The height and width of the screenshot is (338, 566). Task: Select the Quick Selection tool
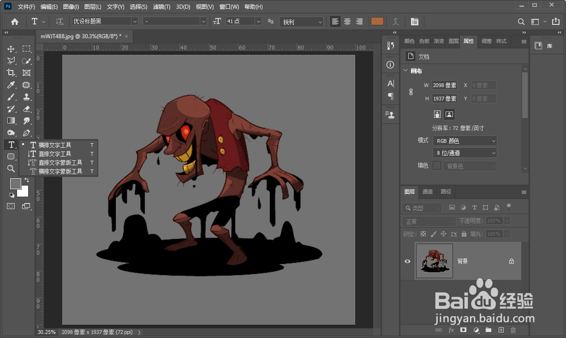click(26, 61)
